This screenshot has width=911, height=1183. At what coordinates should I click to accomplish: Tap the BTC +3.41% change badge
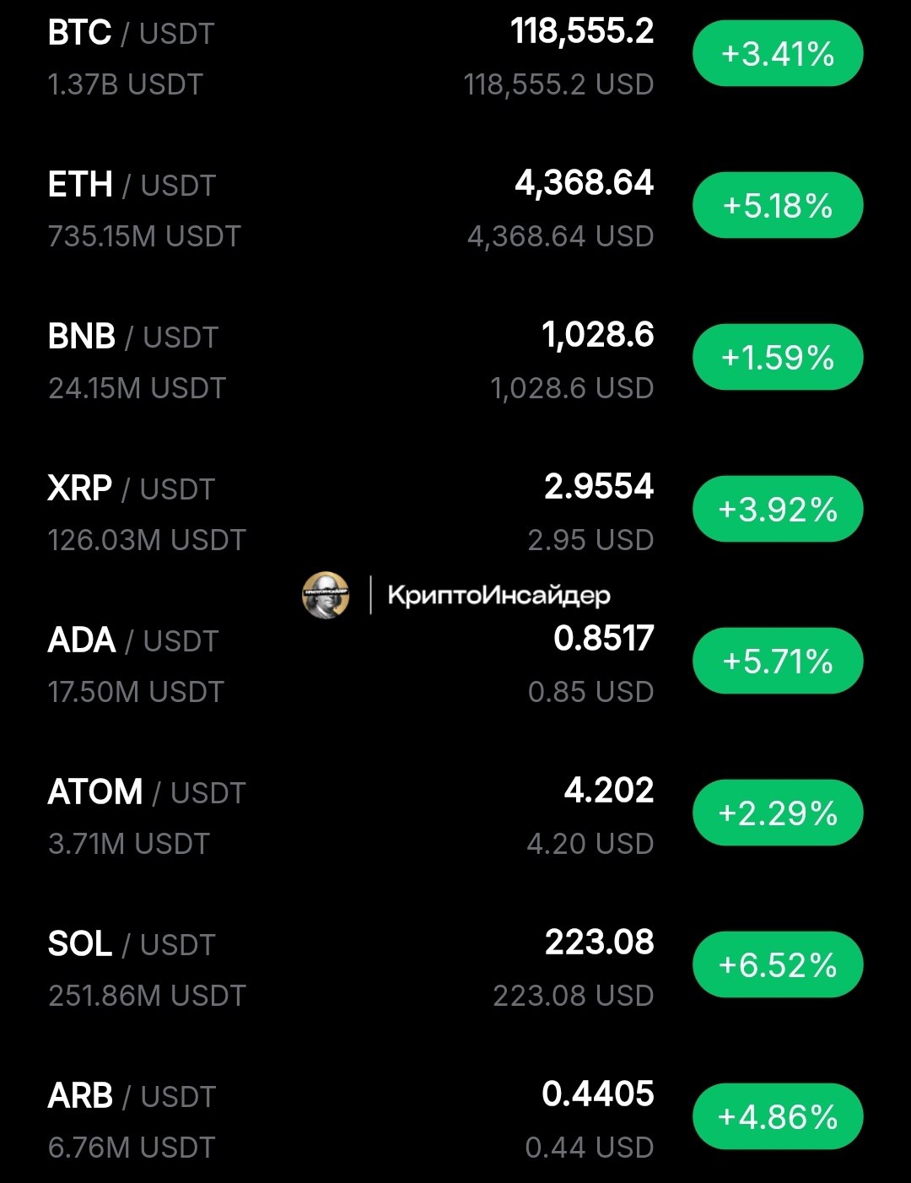point(778,55)
